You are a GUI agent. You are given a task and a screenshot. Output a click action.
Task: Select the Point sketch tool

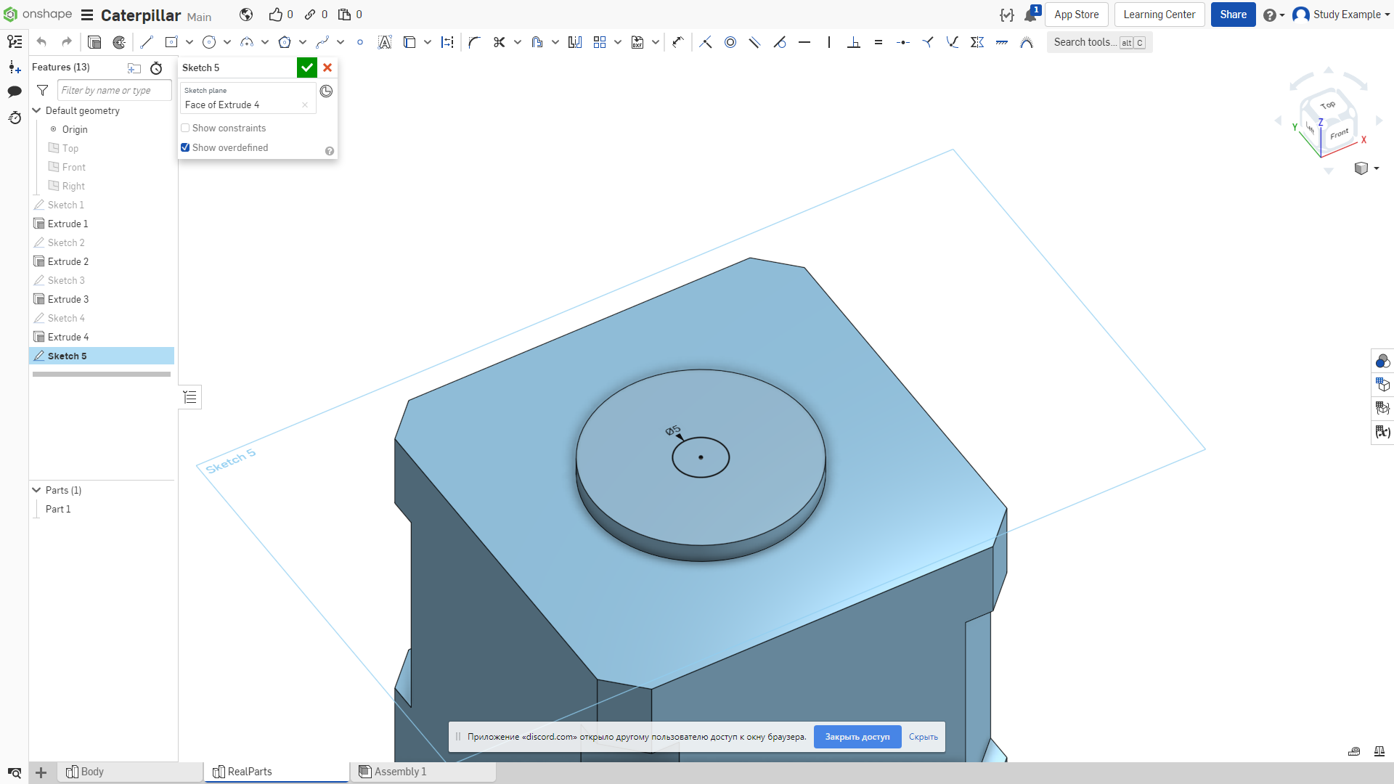(360, 42)
